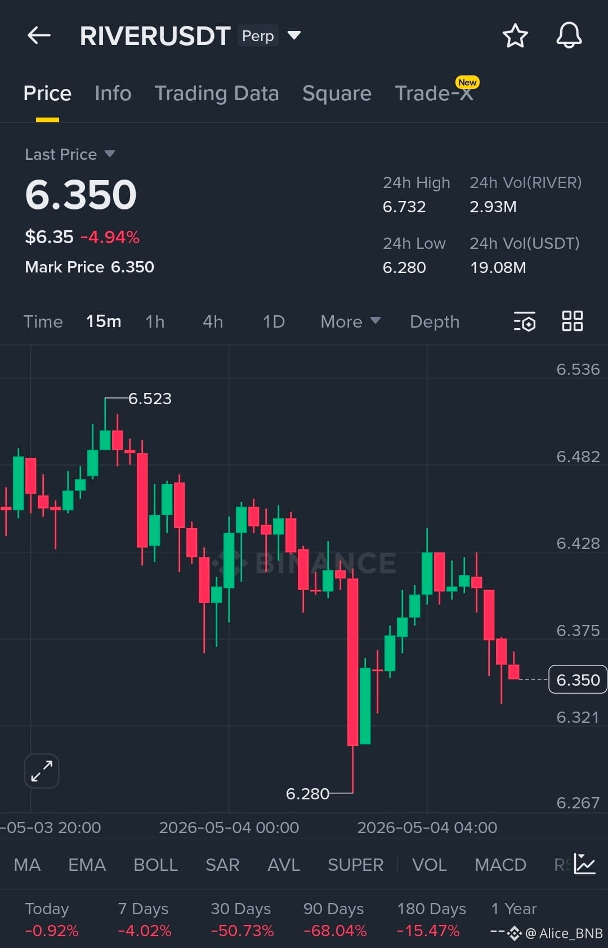Image resolution: width=608 pixels, height=948 pixels.
Task: Switch to the Info tab
Action: 113,93
